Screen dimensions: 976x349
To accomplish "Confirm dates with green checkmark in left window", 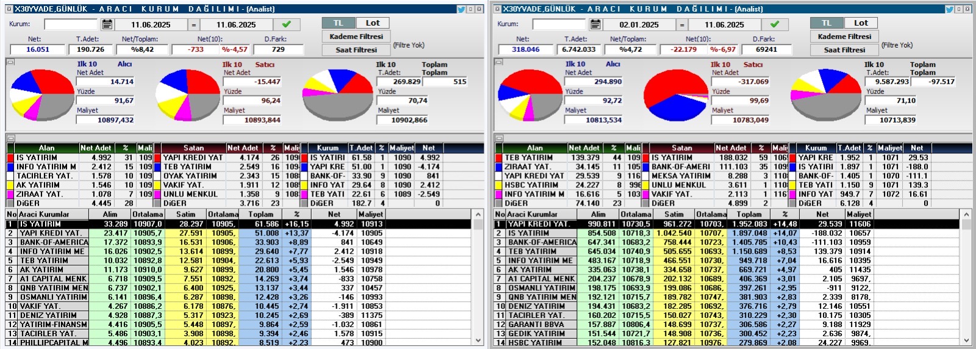I will [287, 24].
